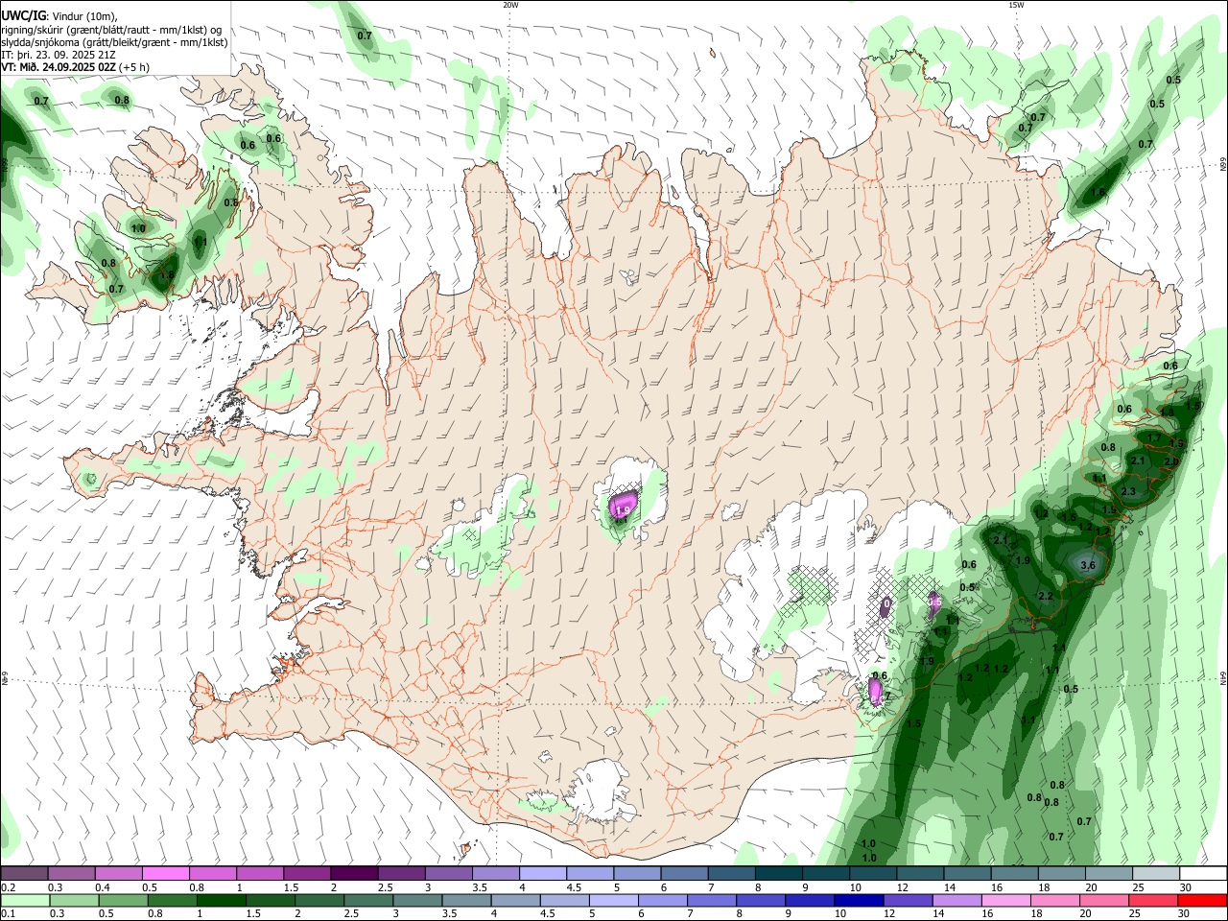Click the '15W' longitude label
Screen dimensions: 1228x921
(x=1015, y=5)
